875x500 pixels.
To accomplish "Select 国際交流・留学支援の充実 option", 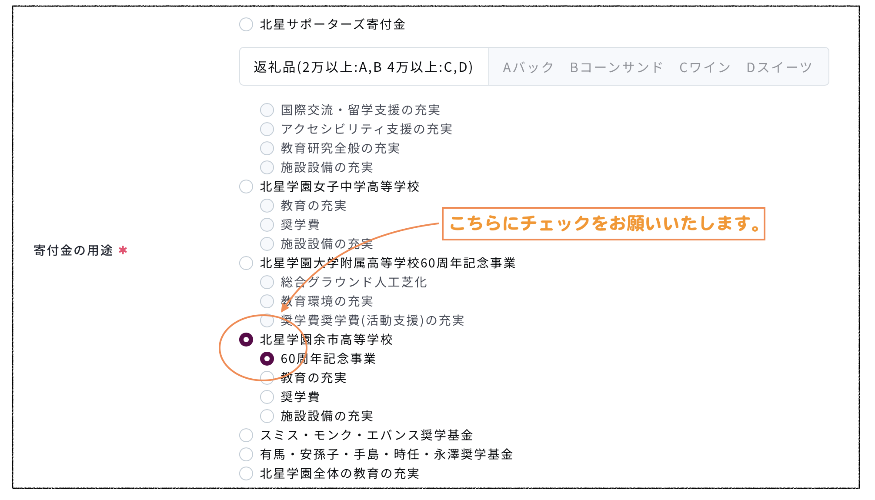I will [267, 110].
